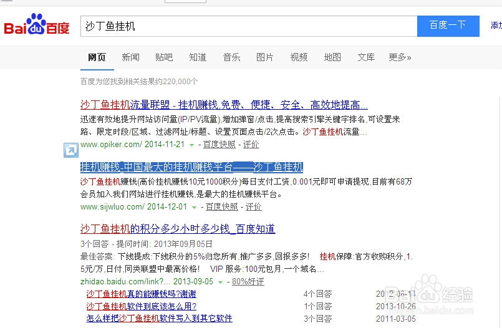Click the www.sijwluo.com/ URL text
Viewport: 502px width, 328px height.
112,207
